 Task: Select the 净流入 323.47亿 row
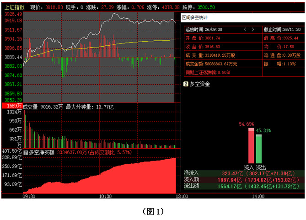click(244, 173)
